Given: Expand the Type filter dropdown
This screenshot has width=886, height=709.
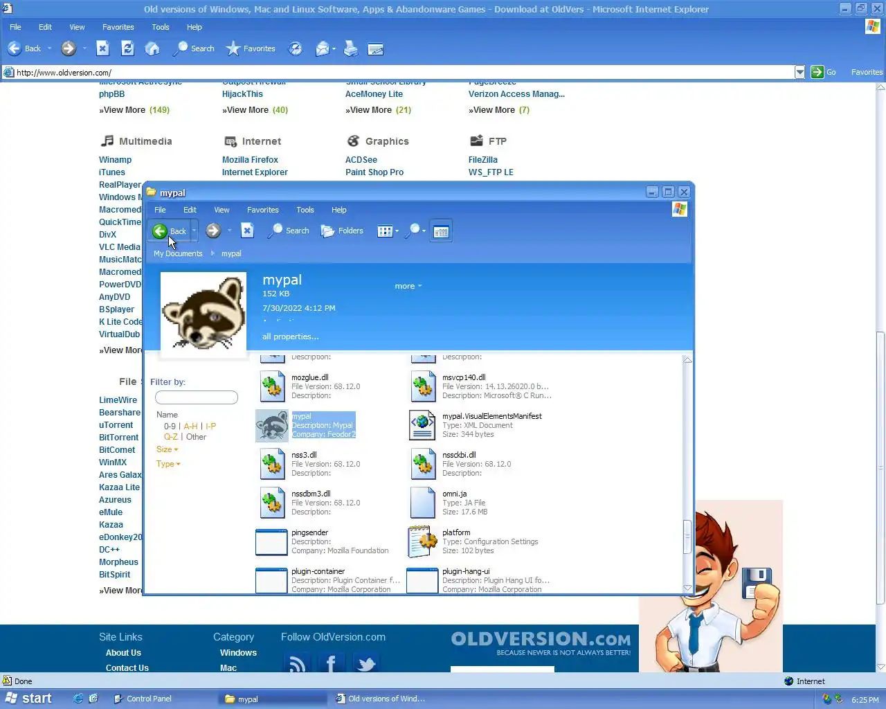Looking at the screenshot, I should 168,464.
